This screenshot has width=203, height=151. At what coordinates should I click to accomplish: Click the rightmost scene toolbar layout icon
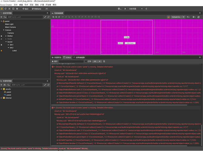click(198, 17)
